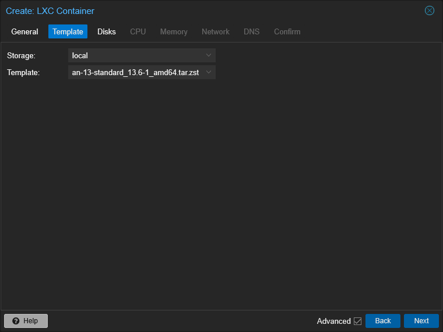The width and height of the screenshot is (443, 332).
Task: Go to the CPU tab
Action: point(138,31)
